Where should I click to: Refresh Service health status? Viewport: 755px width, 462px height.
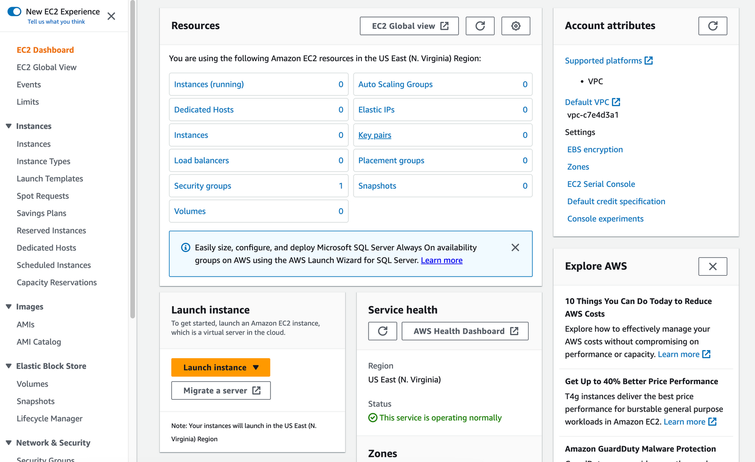click(383, 331)
